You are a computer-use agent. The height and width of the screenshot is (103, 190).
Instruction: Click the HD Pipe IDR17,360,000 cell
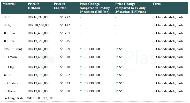click(x=38, y=41)
